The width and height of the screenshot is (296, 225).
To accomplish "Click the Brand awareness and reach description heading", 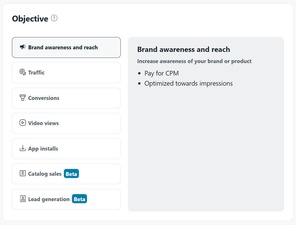I will pyautogui.click(x=184, y=49).
